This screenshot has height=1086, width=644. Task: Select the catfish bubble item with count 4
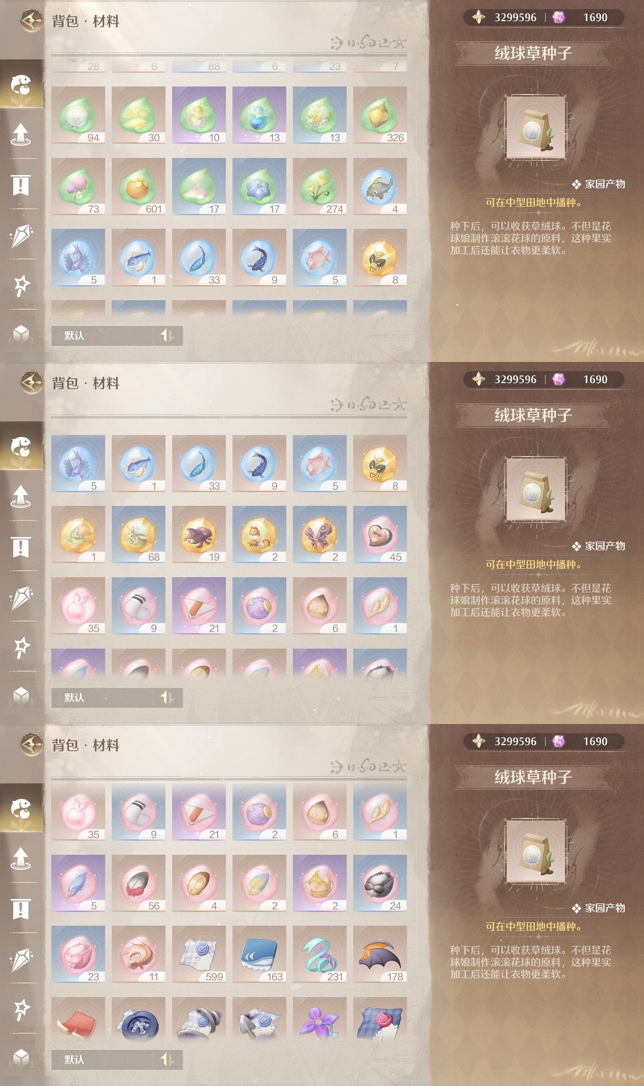pos(380,187)
